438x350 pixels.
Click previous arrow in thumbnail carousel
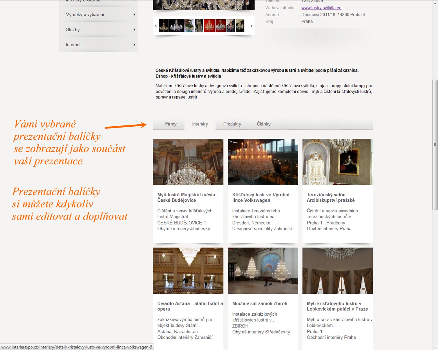[x=156, y=26]
